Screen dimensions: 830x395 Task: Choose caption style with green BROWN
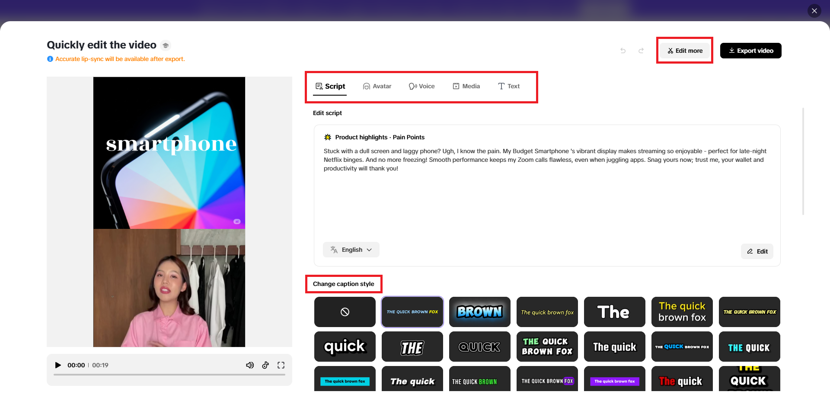[480, 379]
